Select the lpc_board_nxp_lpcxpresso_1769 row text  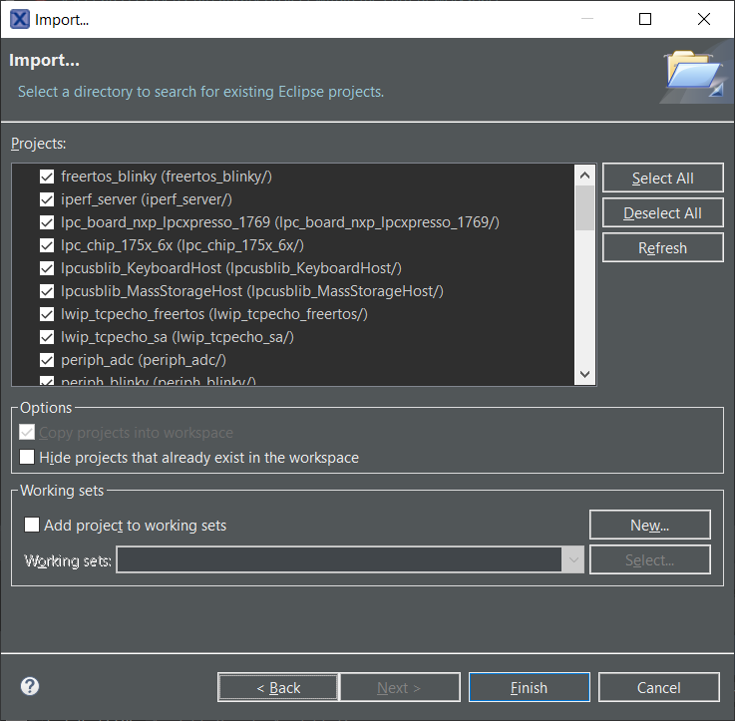tap(280, 222)
